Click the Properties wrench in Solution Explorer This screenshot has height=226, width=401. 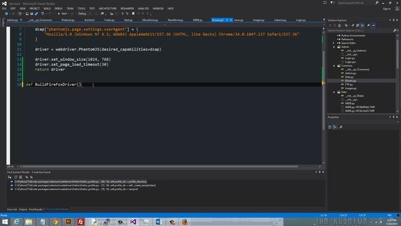point(368,25)
